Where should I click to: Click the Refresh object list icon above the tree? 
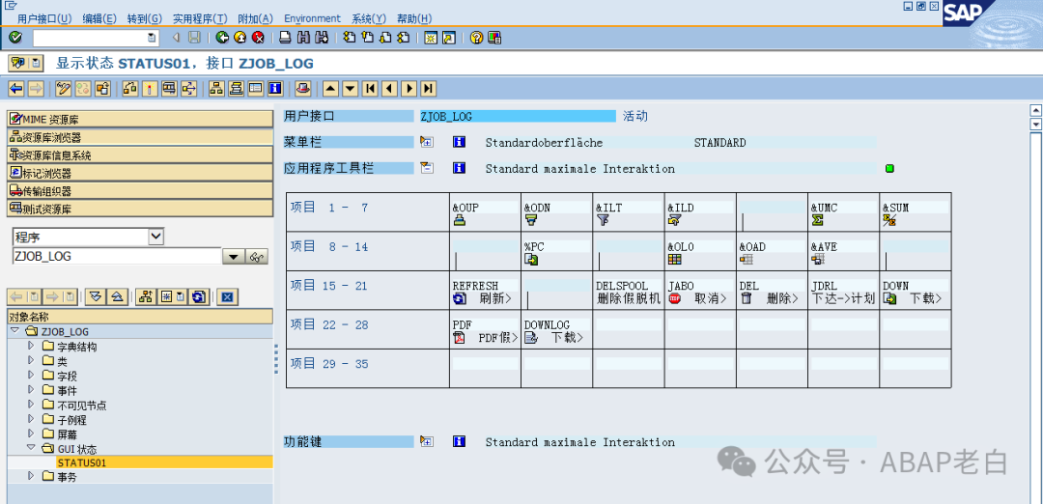click(x=198, y=296)
